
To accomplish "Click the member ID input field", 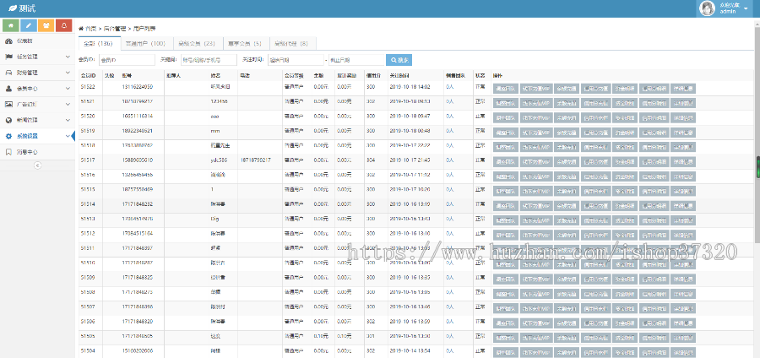I will click(127, 60).
